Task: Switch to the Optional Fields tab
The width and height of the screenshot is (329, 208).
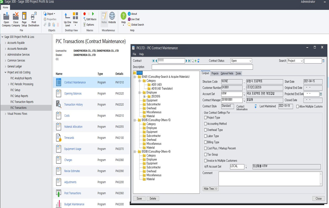Action: [x=227, y=73]
